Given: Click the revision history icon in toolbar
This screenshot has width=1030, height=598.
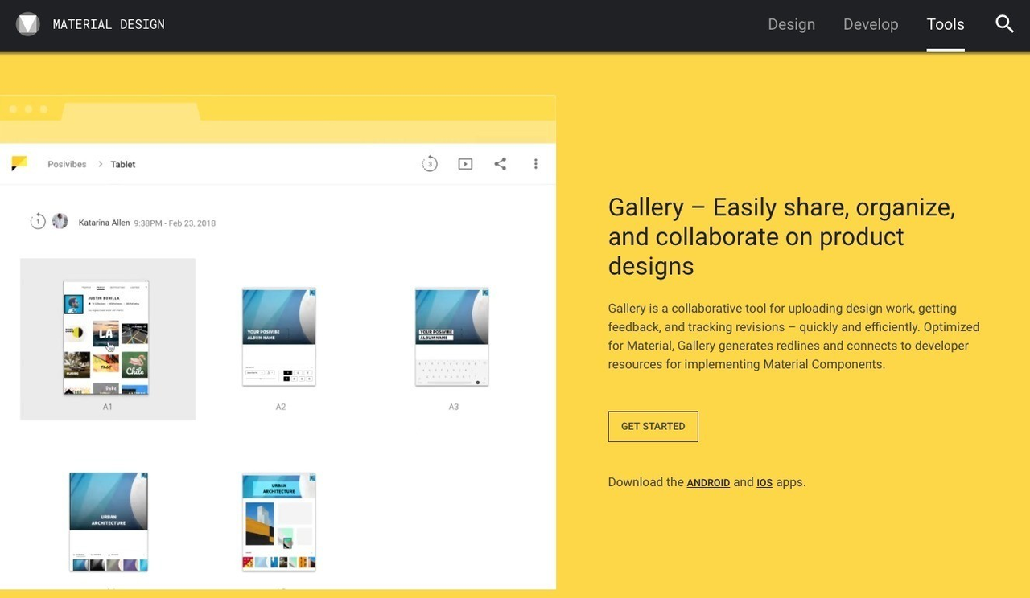Looking at the screenshot, I should pyautogui.click(x=430, y=164).
